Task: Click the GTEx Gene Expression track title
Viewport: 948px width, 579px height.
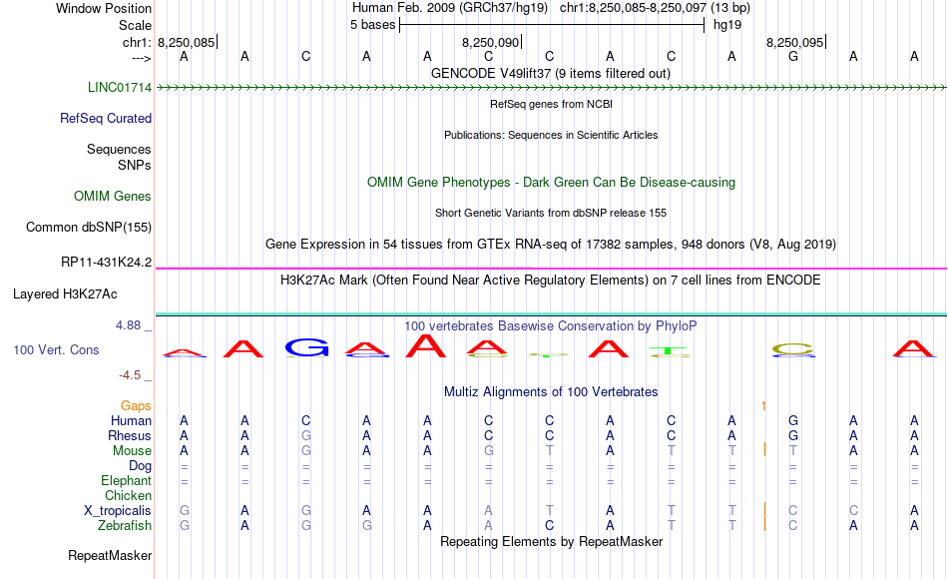Action: 551,244
